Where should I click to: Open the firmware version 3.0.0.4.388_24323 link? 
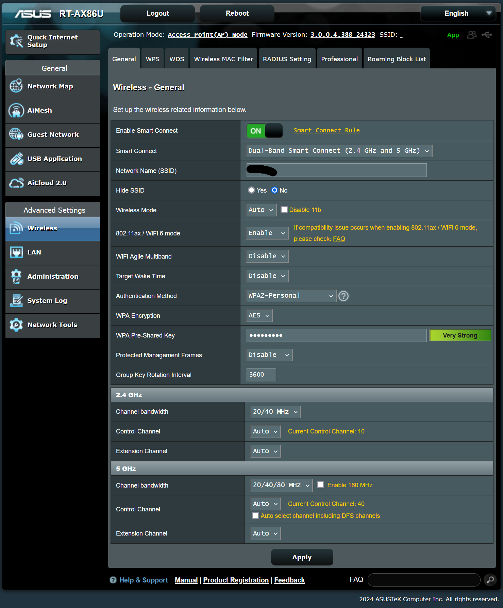point(343,35)
